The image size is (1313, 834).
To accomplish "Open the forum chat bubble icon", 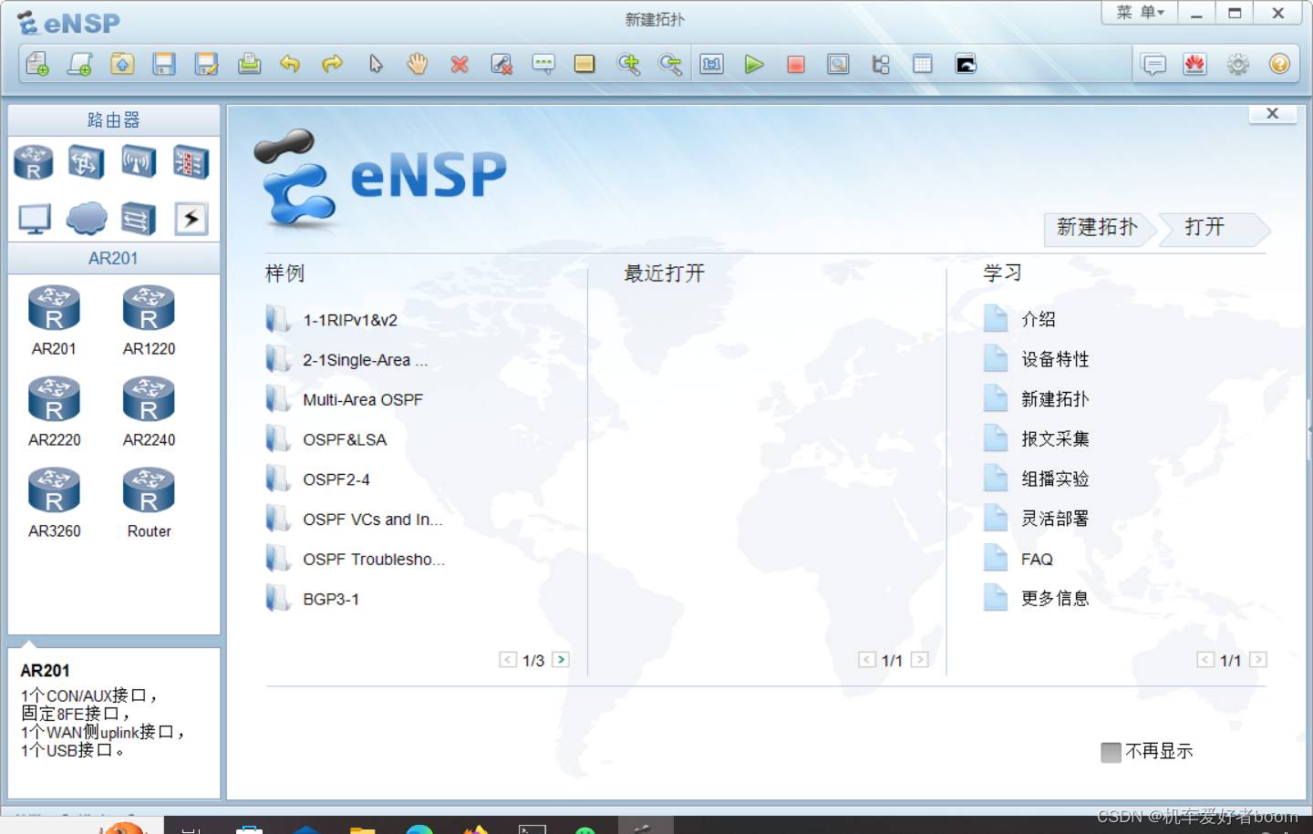I will [1153, 64].
